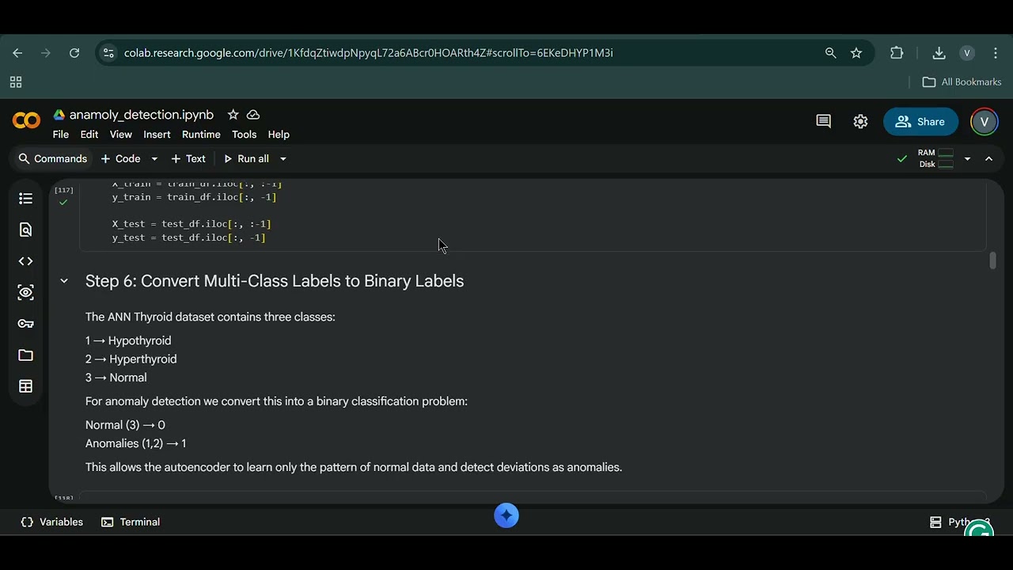The width and height of the screenshot is (1013, 570).
Task: Open the Run all dropdown arrow
Action: coord(283,159)
